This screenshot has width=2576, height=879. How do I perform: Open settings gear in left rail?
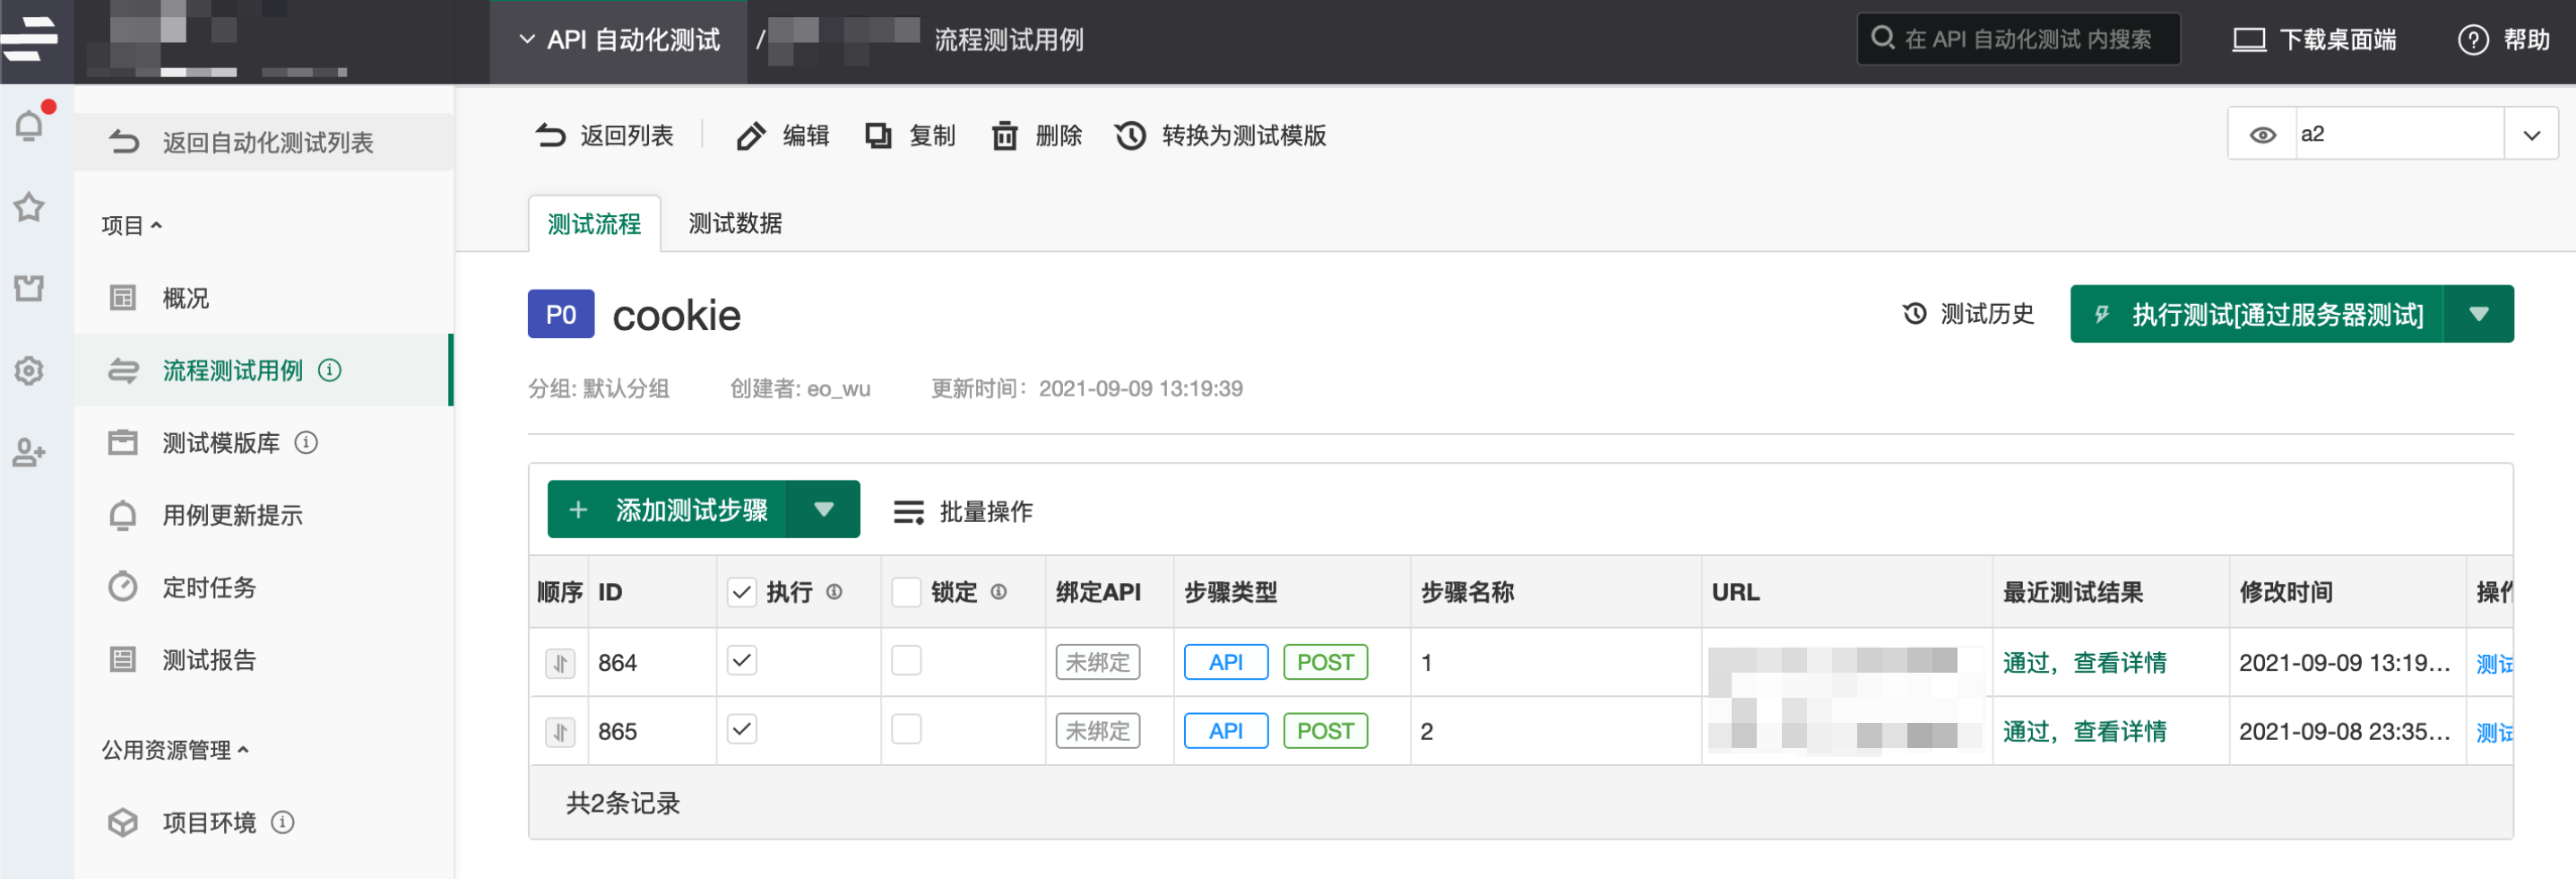pos(29,370)
